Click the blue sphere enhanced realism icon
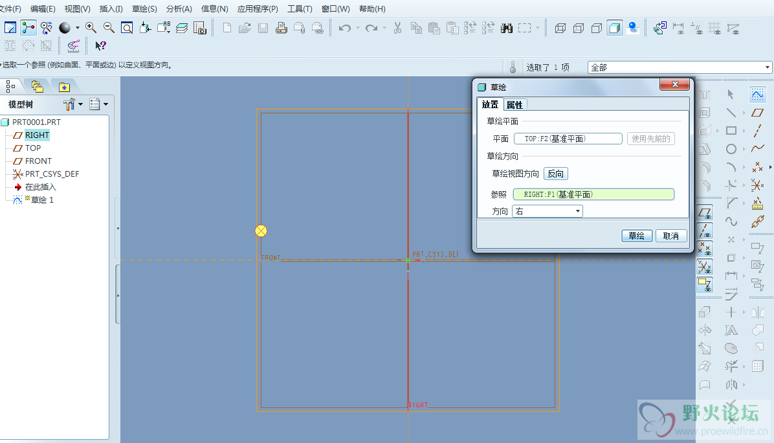 633,28
